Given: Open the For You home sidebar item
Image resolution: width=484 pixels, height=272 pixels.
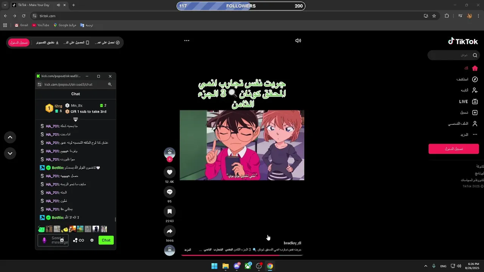Looking at the screenshot, I should pos(471,68).
